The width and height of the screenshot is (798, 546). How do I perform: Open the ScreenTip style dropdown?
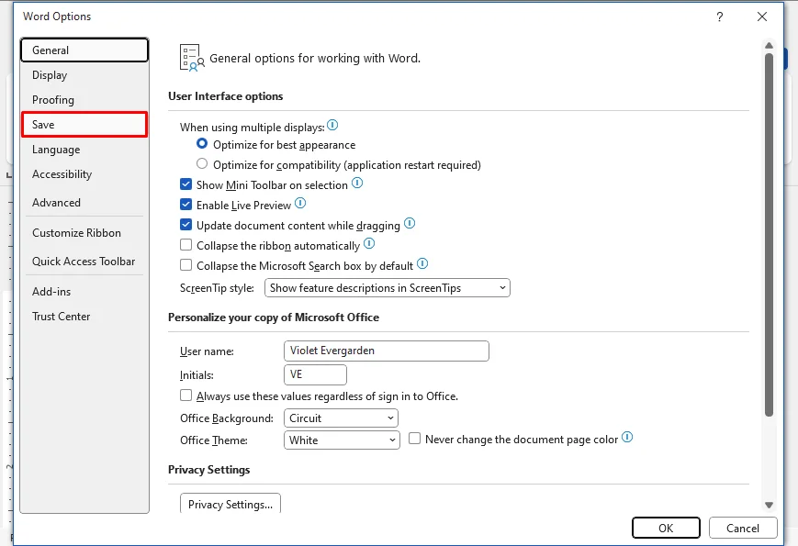pos(388,288)
